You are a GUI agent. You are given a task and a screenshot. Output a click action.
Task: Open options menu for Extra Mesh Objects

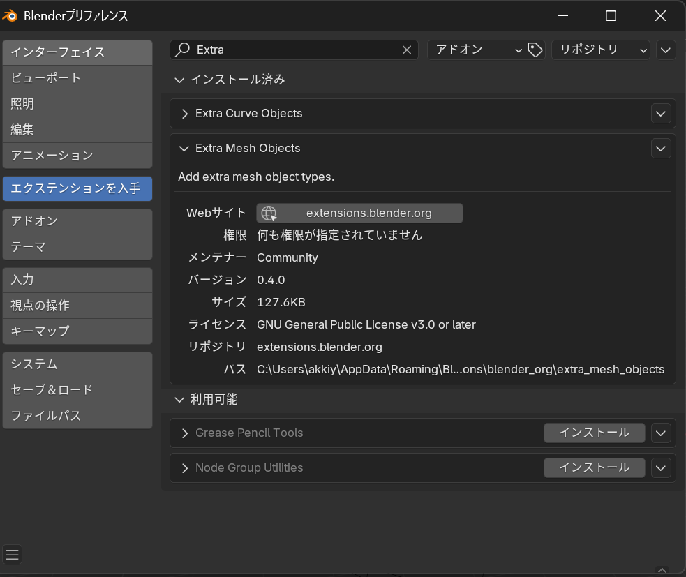coord(661,149)
